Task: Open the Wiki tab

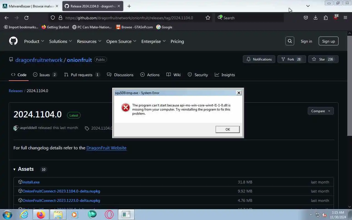Action: click(x=174, y=75)
